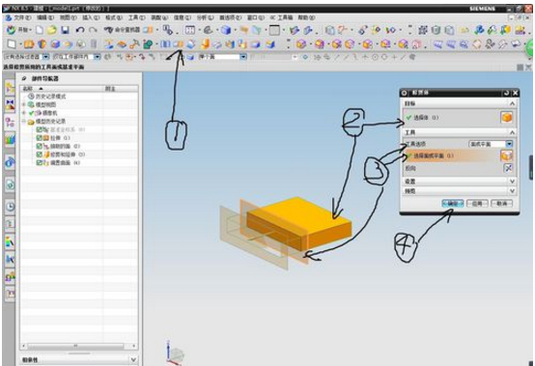535x366 pixels.
Task: Collapse the model history (模型历史记录) tree node
Action: pyautogui.click(x=24, y=121)
